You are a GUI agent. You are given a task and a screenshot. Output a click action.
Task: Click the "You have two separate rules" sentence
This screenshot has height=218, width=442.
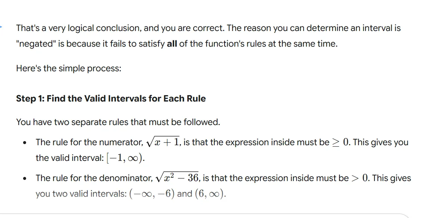pyautogui.click(x=118, y=122)
